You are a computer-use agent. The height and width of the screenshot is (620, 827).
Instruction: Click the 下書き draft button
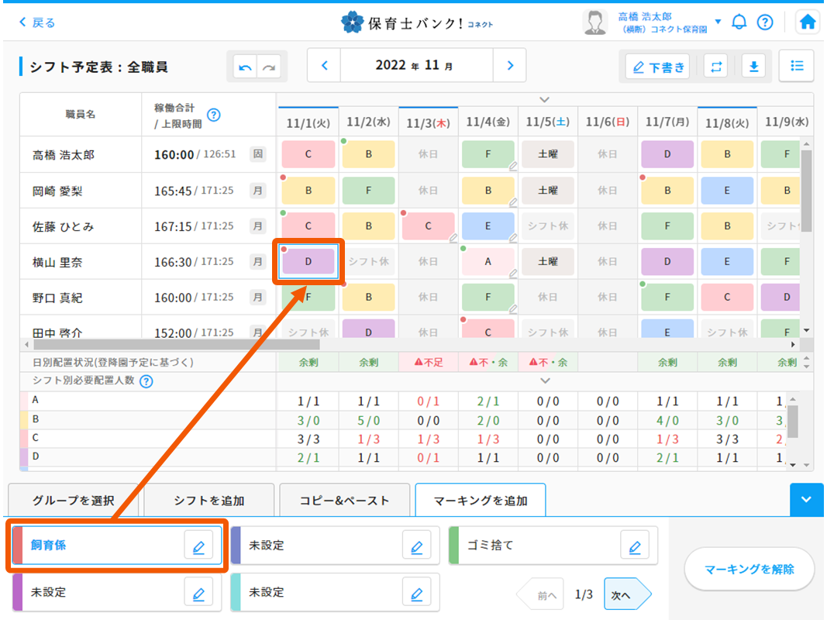point(658,67)
